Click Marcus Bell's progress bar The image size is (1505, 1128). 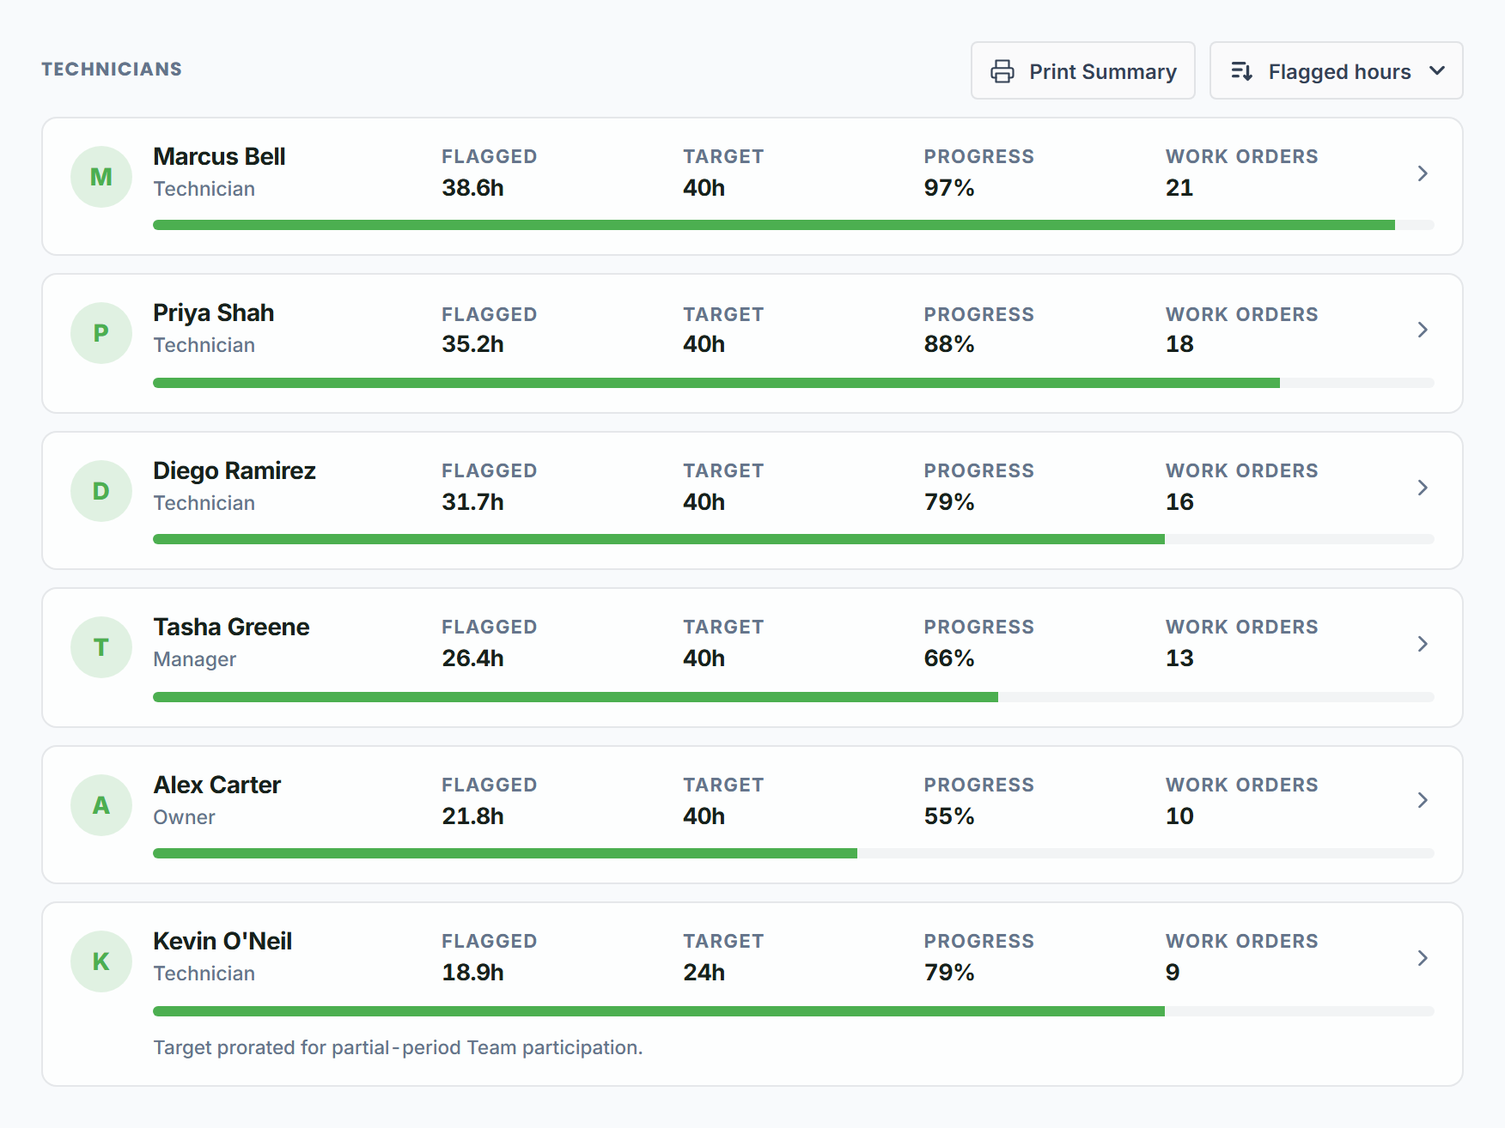794,225
